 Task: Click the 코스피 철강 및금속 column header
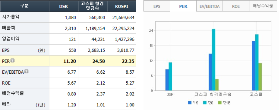[x=92, y=6]
